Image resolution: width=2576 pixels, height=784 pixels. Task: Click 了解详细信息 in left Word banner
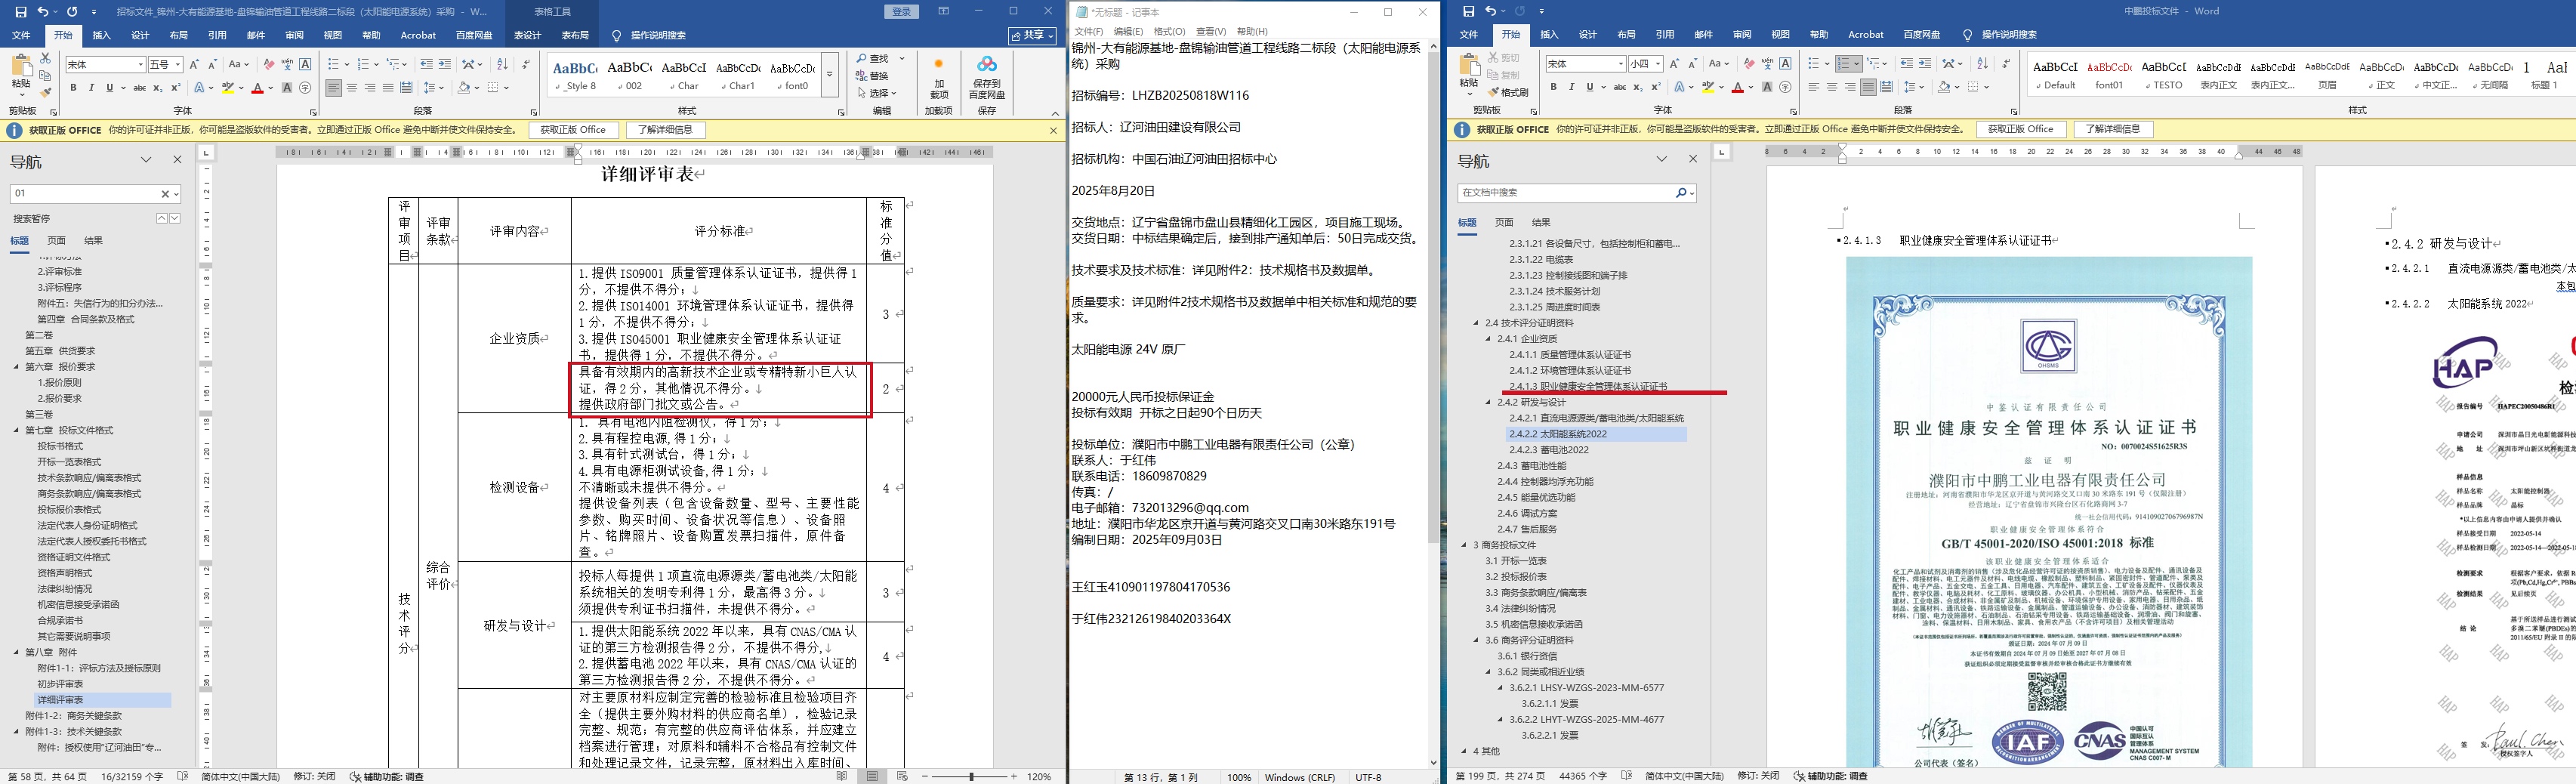pos(666,130)
